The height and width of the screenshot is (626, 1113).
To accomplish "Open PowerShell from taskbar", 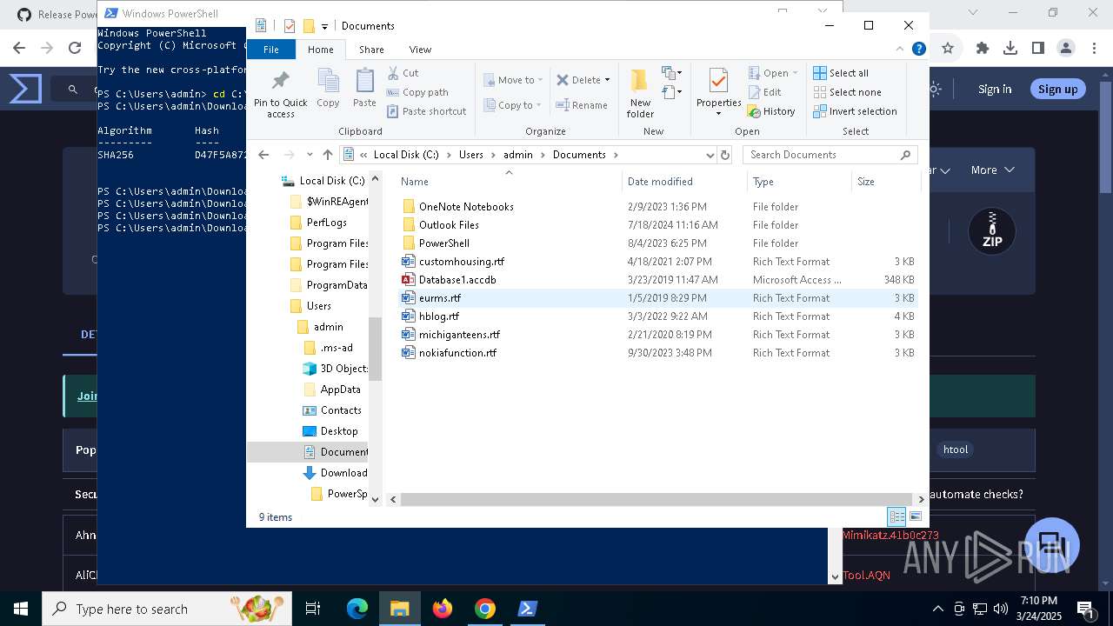I will (527, 609).
